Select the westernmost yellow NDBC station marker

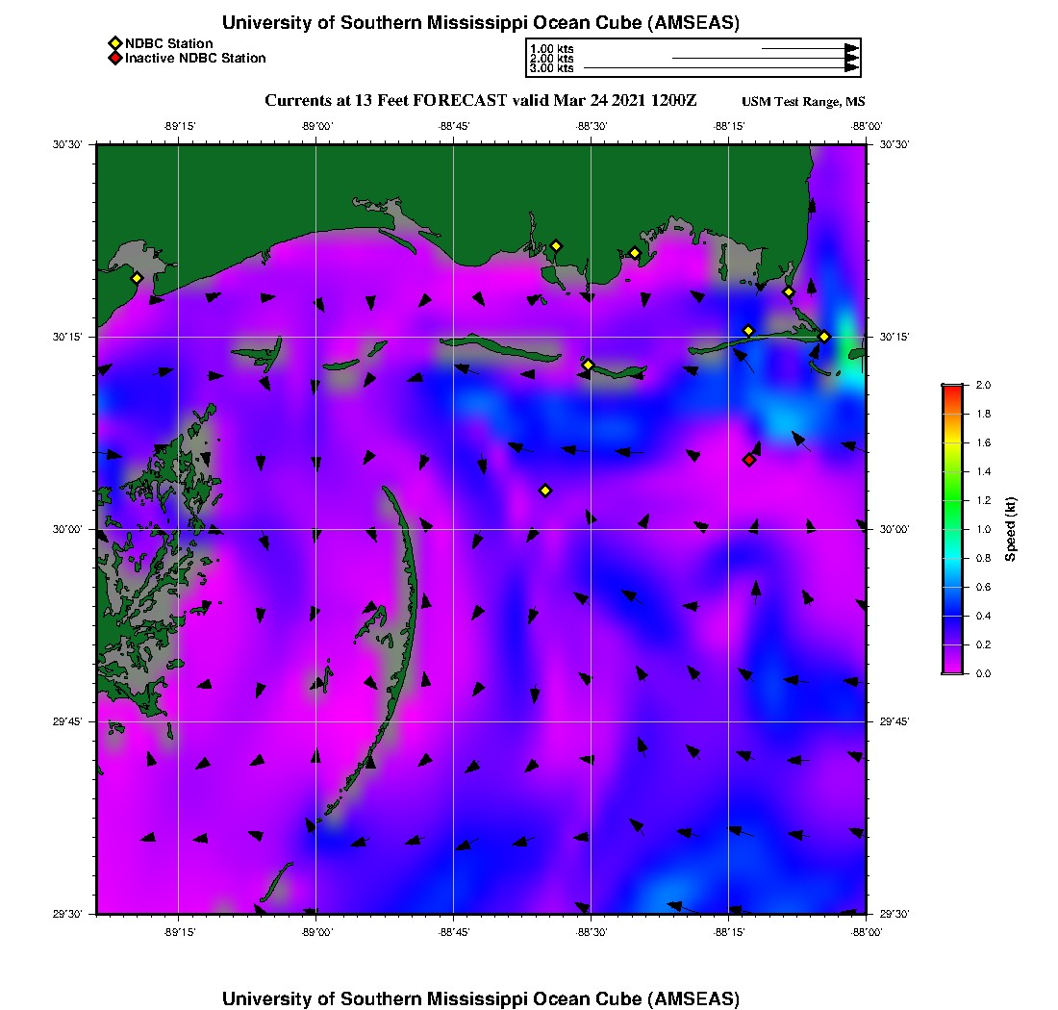137,278
